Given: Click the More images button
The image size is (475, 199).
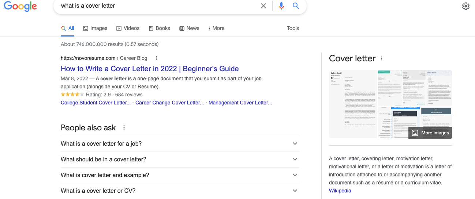Looking at the screenshot, I should (x=430, y=133).
